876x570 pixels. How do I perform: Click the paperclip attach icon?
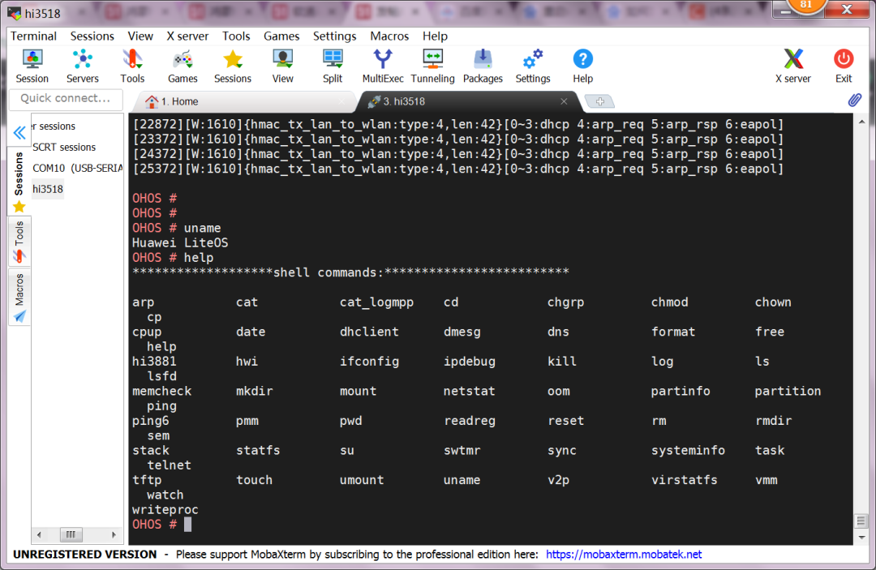854,100
